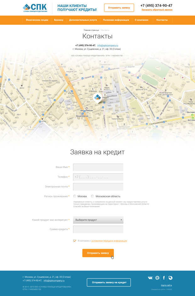195x296 pixels.
Task: Focus the Ваше Имя input field
Action: [98, 167]
